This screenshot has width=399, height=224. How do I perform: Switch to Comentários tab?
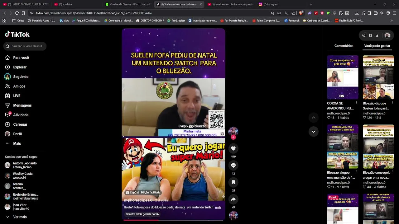click(x=344, y=46)
